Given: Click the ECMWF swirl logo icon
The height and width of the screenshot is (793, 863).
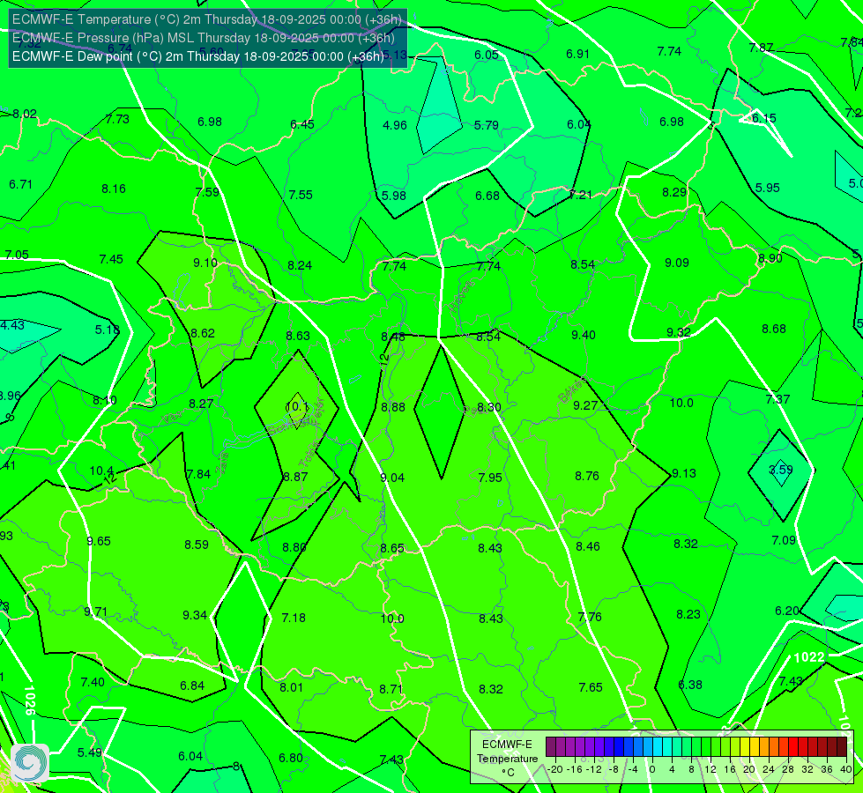Looking at the screenshot, I should pyautogui.click(x=30, y=763).
